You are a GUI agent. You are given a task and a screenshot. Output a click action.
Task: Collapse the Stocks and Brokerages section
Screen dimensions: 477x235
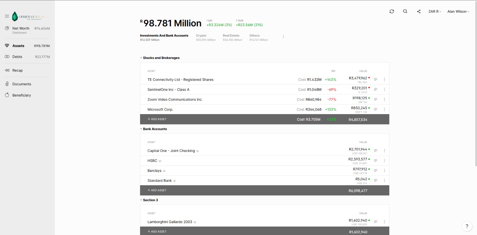(141, 58)
